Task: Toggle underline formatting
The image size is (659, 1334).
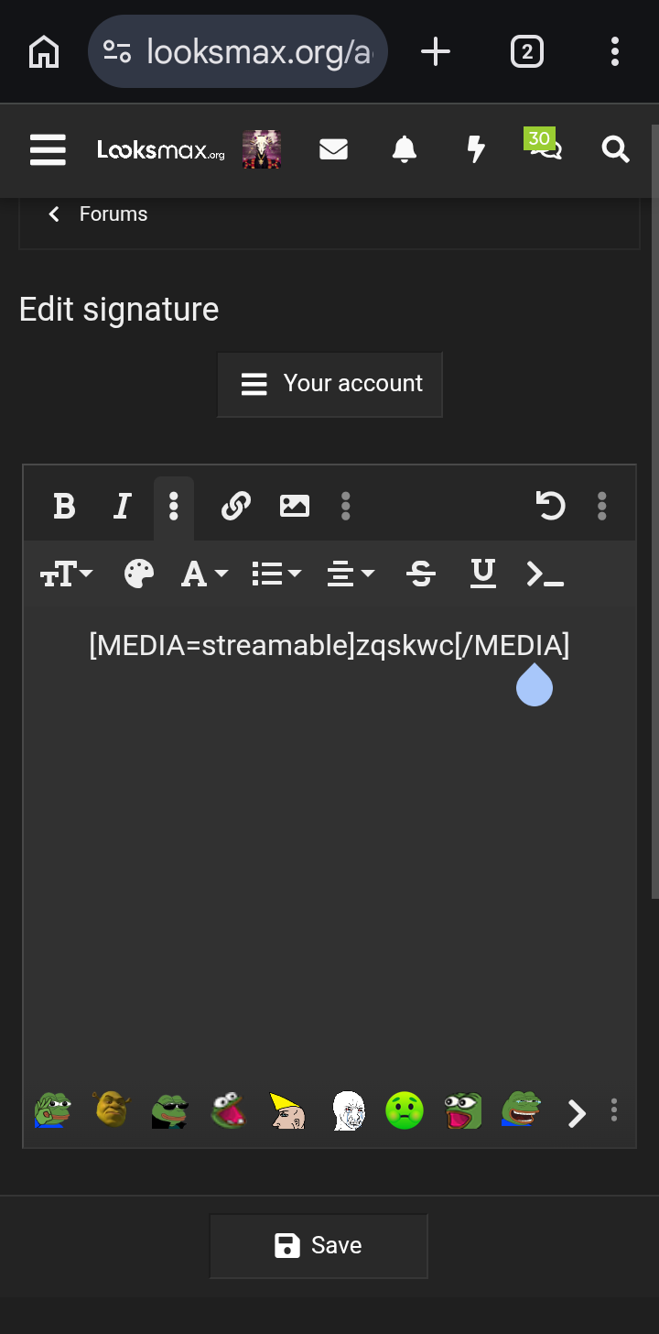Action: 482,574
